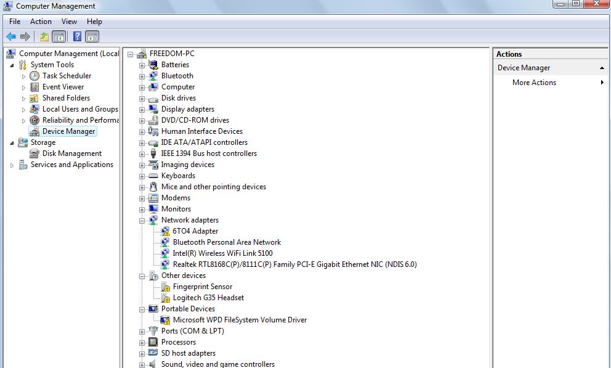Click the Event Viewer icon
This screenshot has height=368, width=611.
coord(34,87)
